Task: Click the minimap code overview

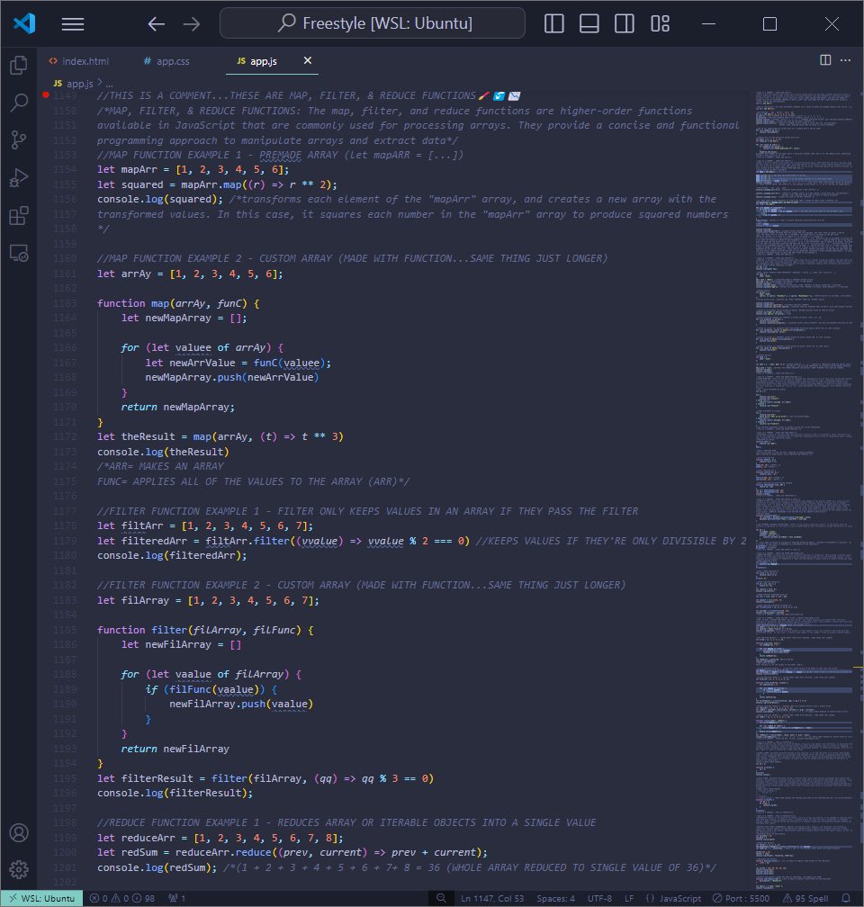Action: pos(803,489)
